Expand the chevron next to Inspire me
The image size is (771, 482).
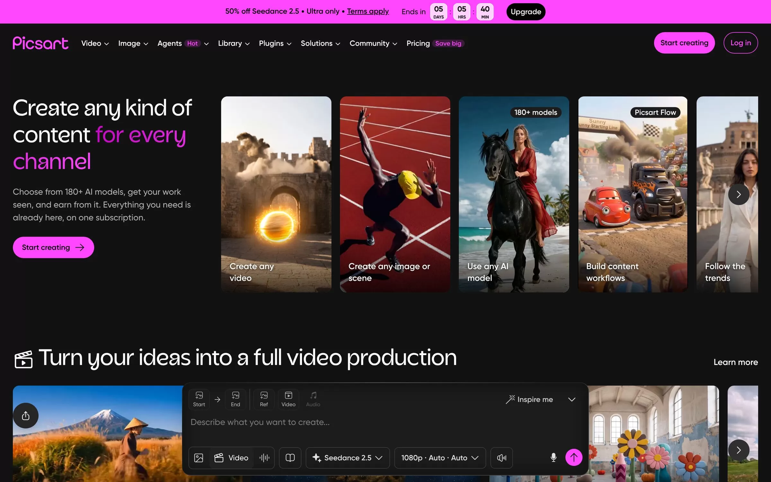572,399
